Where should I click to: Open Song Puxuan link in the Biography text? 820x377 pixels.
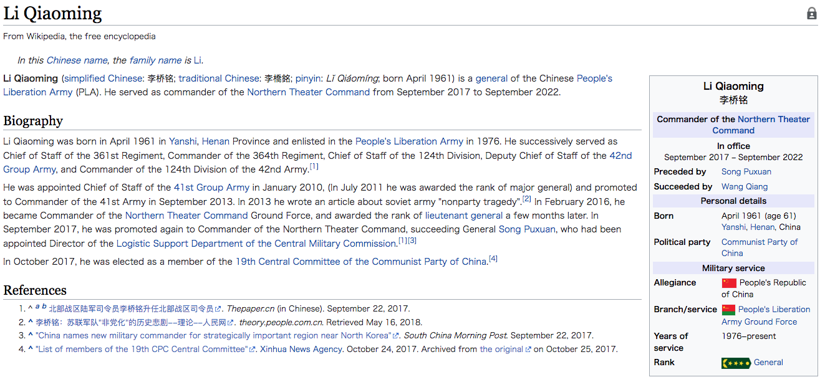527,229
